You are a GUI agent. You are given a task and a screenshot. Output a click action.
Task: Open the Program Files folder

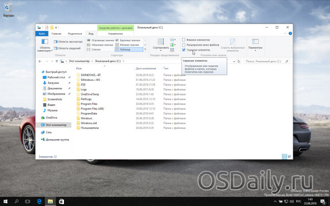[89, 103]
